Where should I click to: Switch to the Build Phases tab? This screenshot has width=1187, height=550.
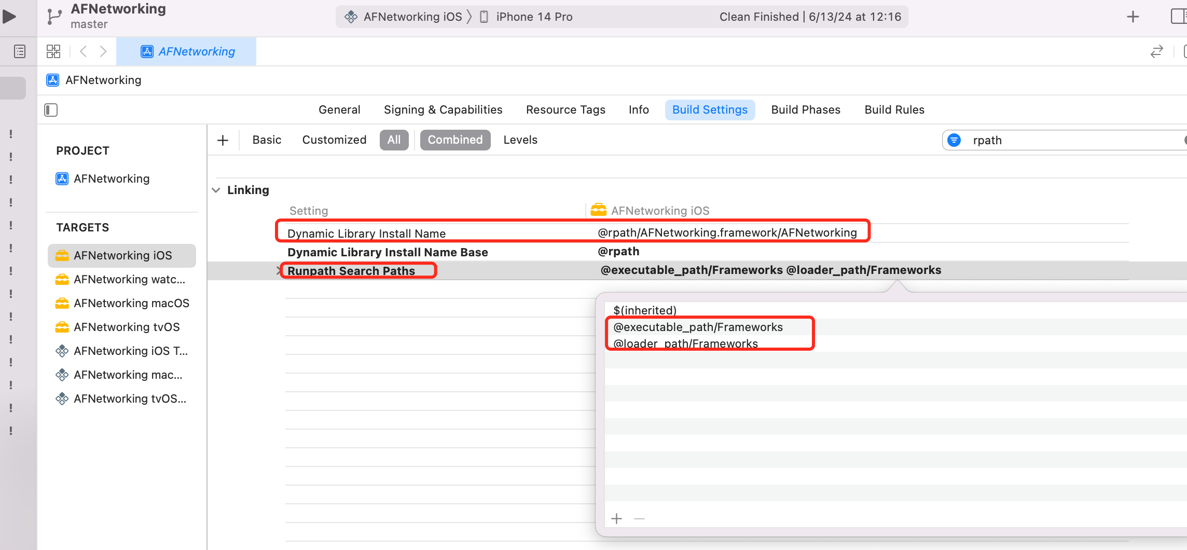coord(806,110)
